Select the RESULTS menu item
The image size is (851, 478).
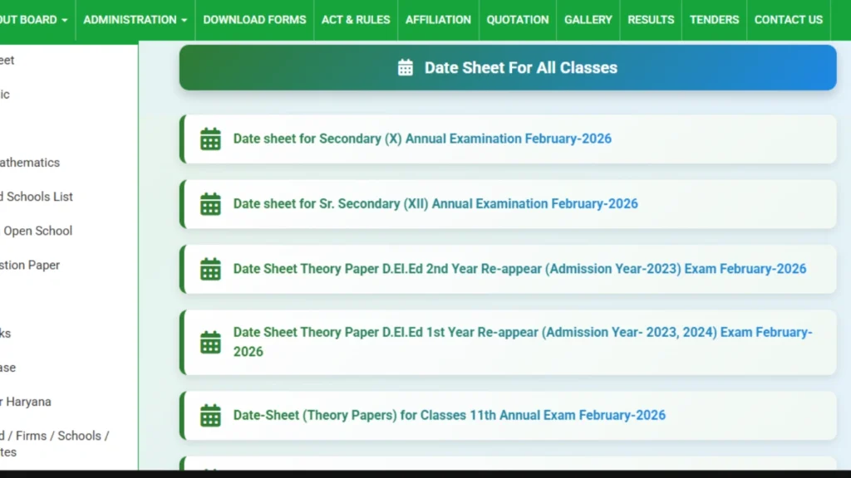click(651, 19)
